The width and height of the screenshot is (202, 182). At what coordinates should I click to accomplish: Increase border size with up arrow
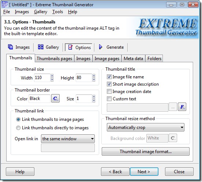(94, 97)
